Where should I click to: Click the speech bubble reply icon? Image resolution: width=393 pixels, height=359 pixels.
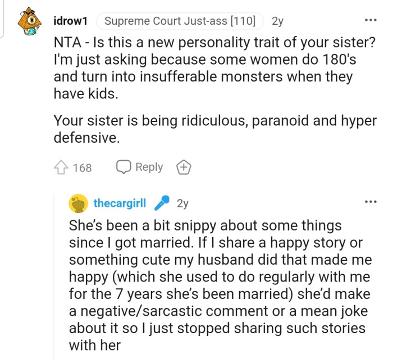(124, 167)
